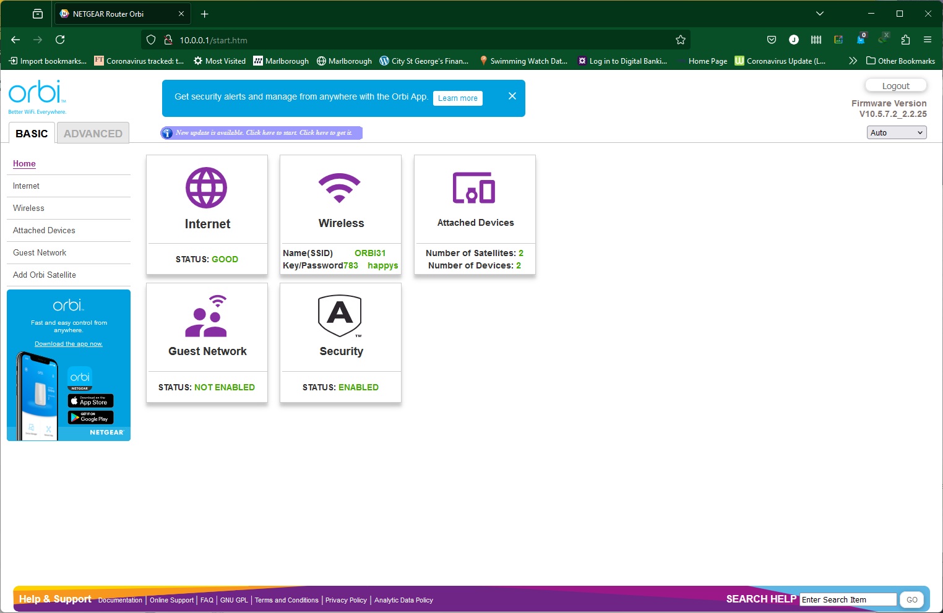Open the Home Page bookmark
Screen dimensions: 943x613
tap(702, 61)
